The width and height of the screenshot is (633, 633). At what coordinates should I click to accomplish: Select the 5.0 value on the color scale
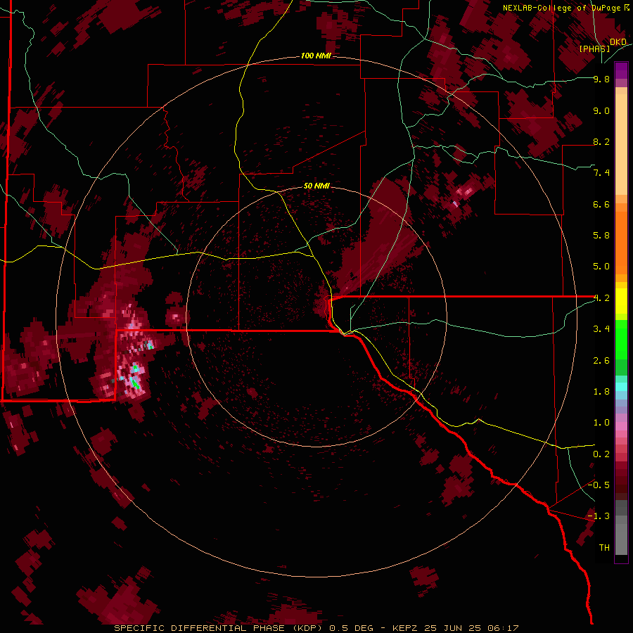coord(601,267)
